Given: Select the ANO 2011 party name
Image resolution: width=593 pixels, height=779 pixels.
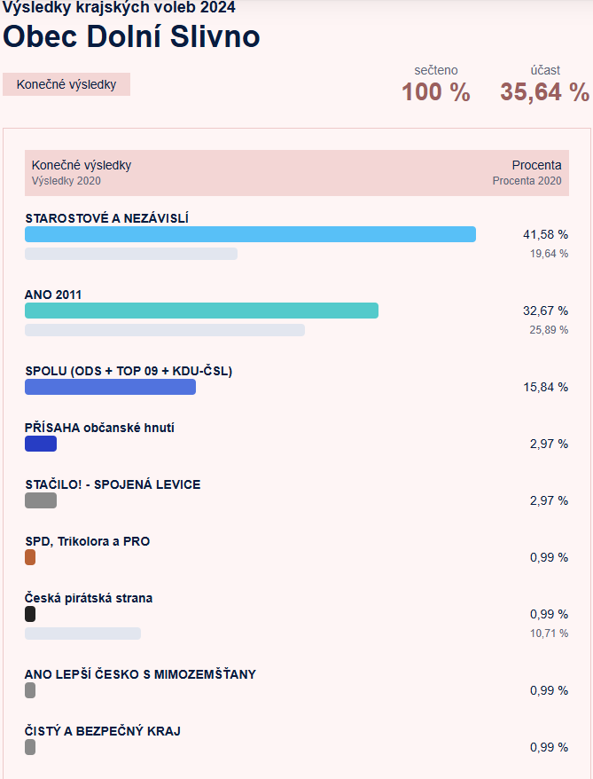Looking at the screenshot, I should pyautogui.click(x=53, y=295).
